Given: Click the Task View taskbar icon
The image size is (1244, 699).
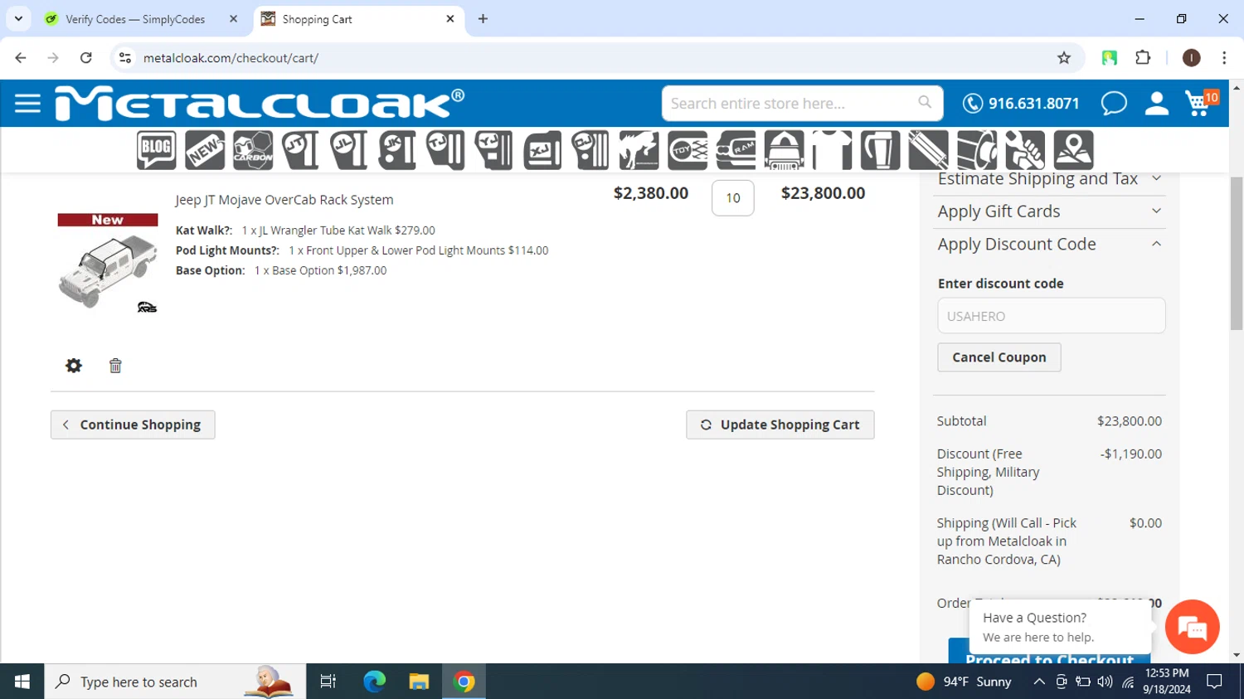Looking at the screenshot, I should click(x=328, y=682).
